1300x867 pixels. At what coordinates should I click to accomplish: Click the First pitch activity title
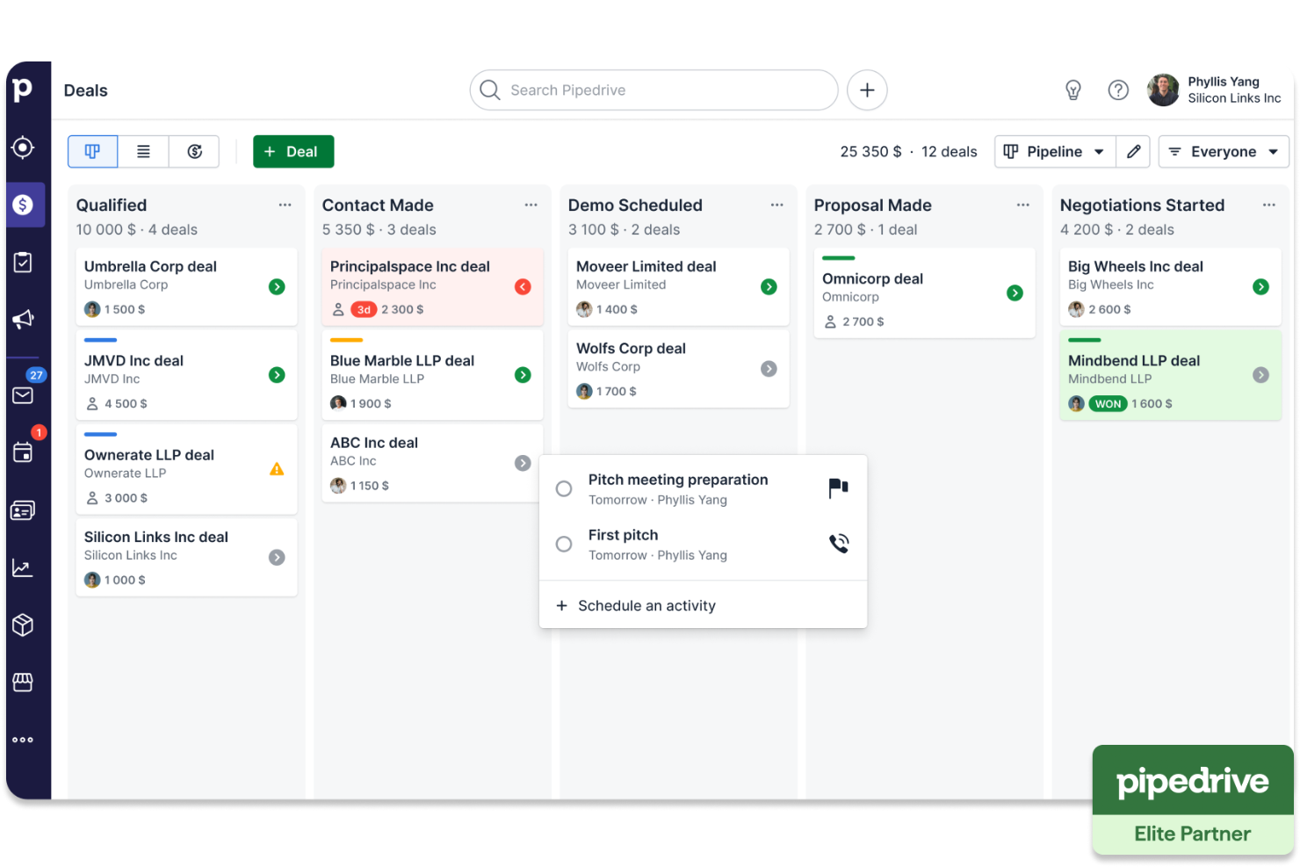(623, 535)
